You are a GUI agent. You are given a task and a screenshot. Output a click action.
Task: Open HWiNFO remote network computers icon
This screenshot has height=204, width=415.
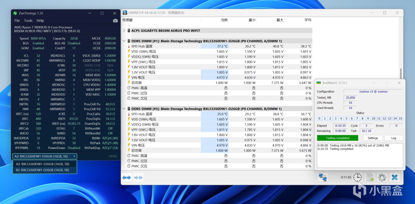tap(323, 177)
